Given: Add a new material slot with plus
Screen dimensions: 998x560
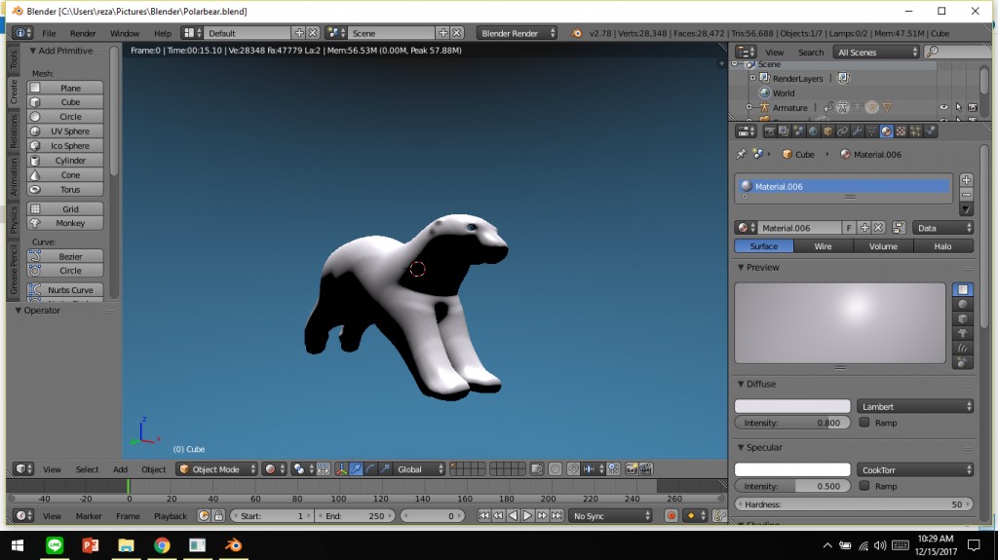Looking at the screenshot, I should tap(966, 180).
